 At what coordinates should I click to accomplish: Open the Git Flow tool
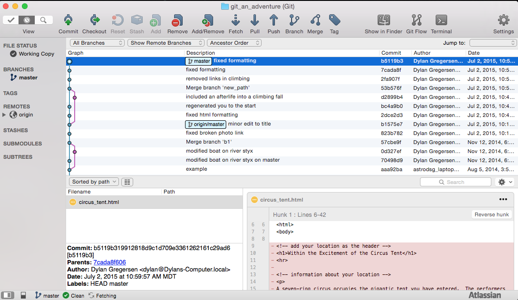click(416, 24)
